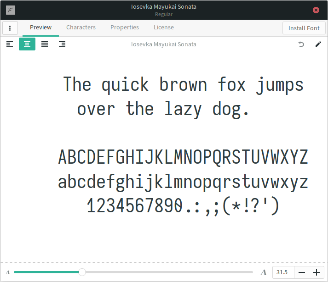Adjust the font size slider handle

[82, 272]
